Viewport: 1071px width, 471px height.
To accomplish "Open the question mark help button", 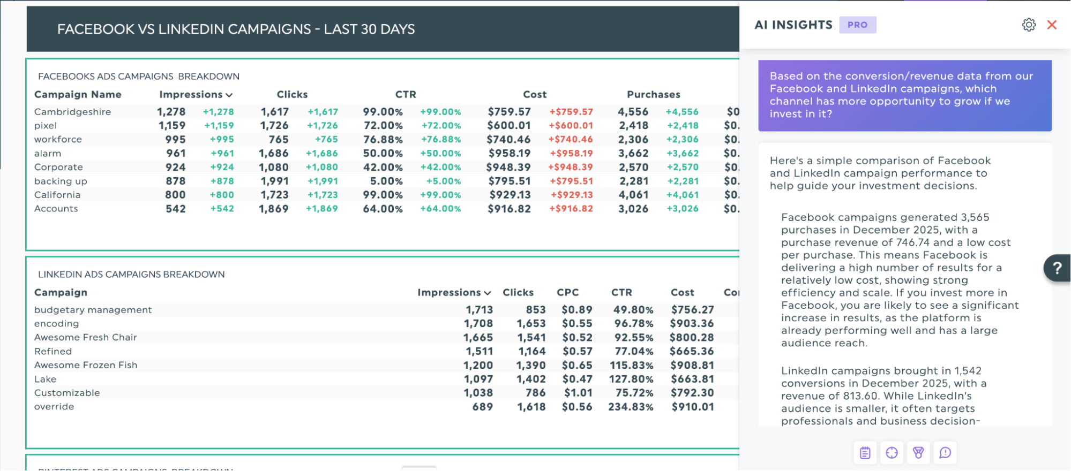I will click(1057, 268).
